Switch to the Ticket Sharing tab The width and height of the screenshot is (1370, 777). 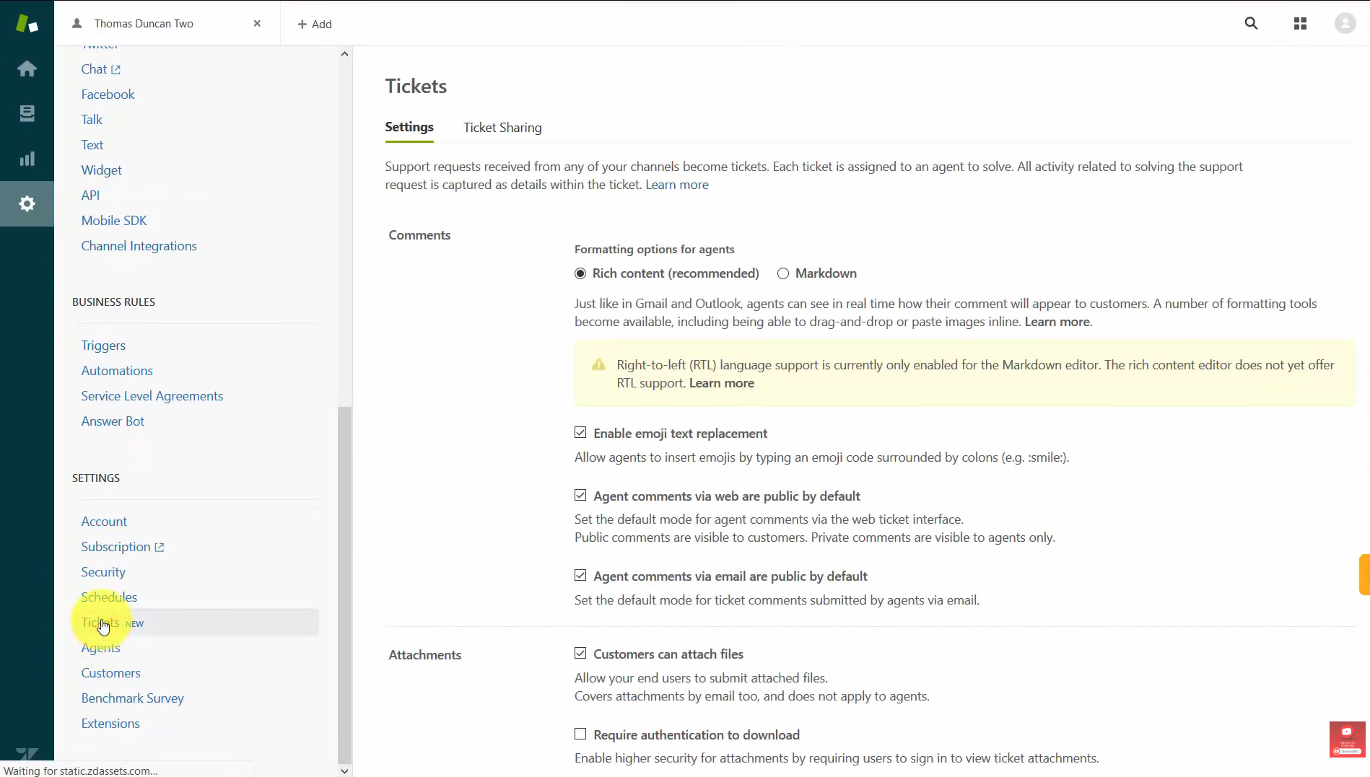(502, 128)
